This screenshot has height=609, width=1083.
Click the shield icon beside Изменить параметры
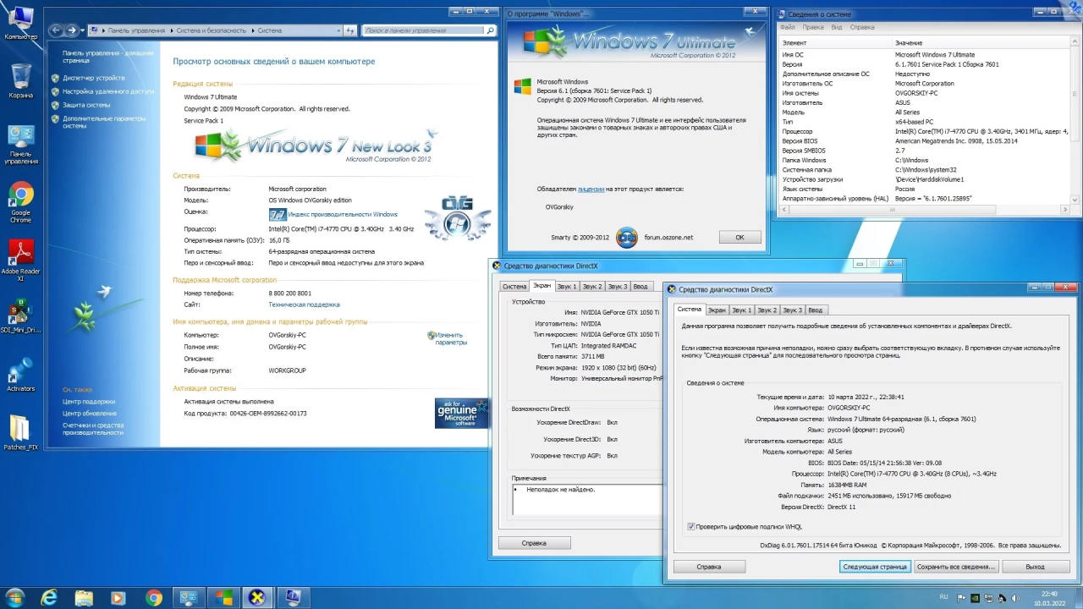click(432, 336)
